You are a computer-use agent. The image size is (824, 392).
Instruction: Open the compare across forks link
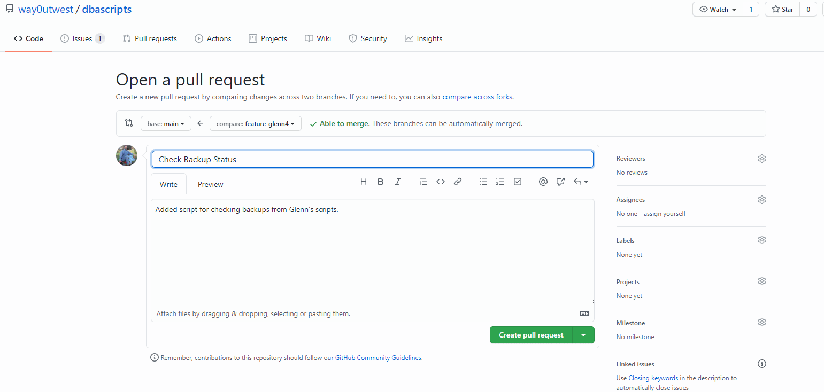tap(477, 97)
